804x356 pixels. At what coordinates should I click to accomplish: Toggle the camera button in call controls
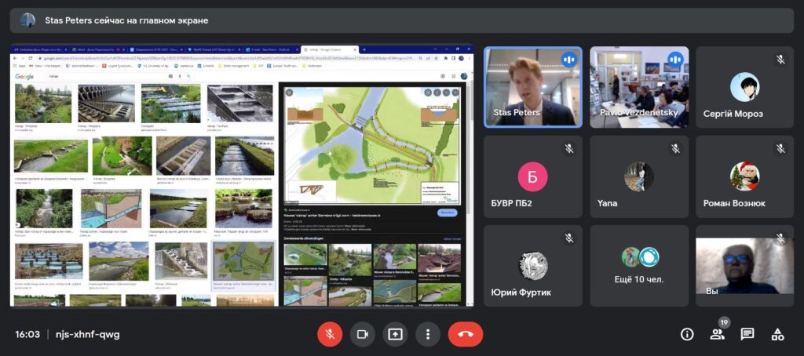[x=362, y=334]
